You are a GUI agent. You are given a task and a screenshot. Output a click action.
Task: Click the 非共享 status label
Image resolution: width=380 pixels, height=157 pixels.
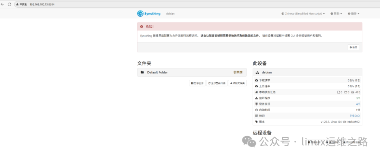click(238, 72)
